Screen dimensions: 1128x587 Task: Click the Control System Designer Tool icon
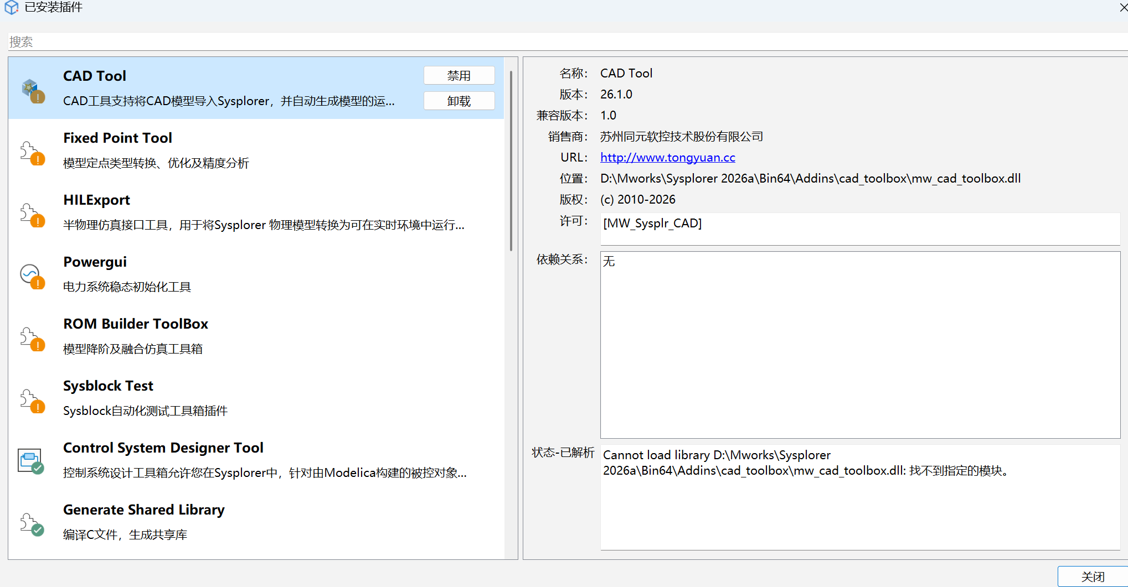click(31, 461)
